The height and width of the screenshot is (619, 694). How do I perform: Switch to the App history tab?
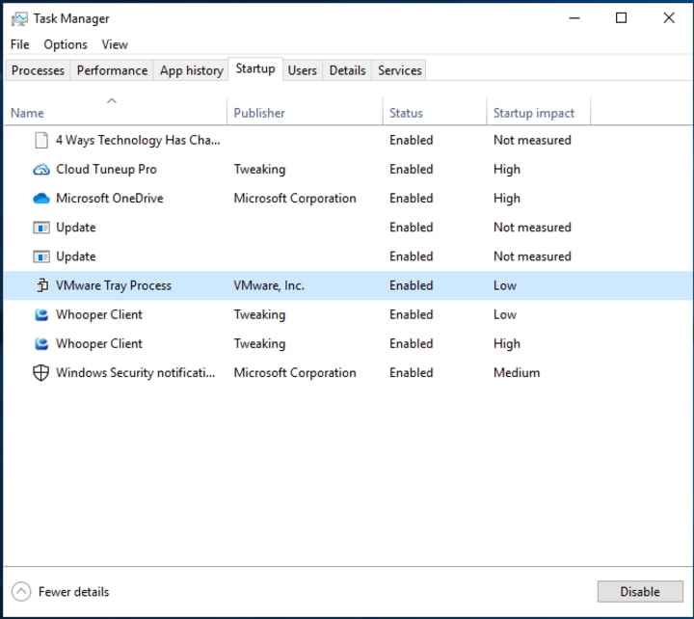[x=191, y=70]
